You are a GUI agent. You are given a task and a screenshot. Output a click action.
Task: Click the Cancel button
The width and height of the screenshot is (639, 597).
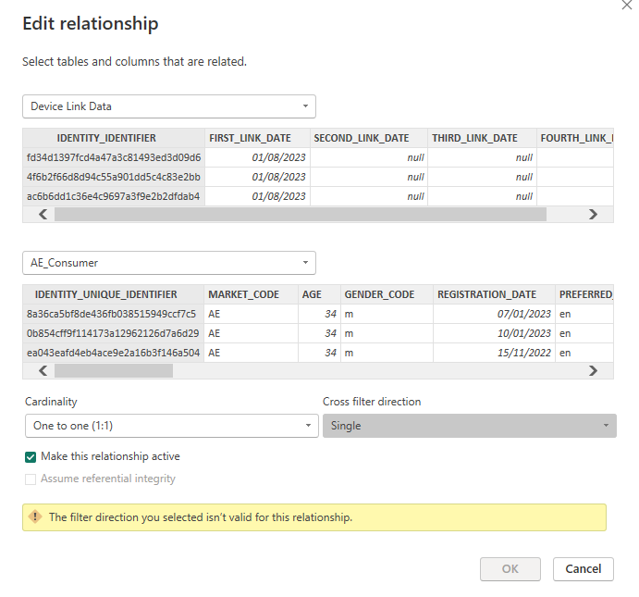(584, 569)
